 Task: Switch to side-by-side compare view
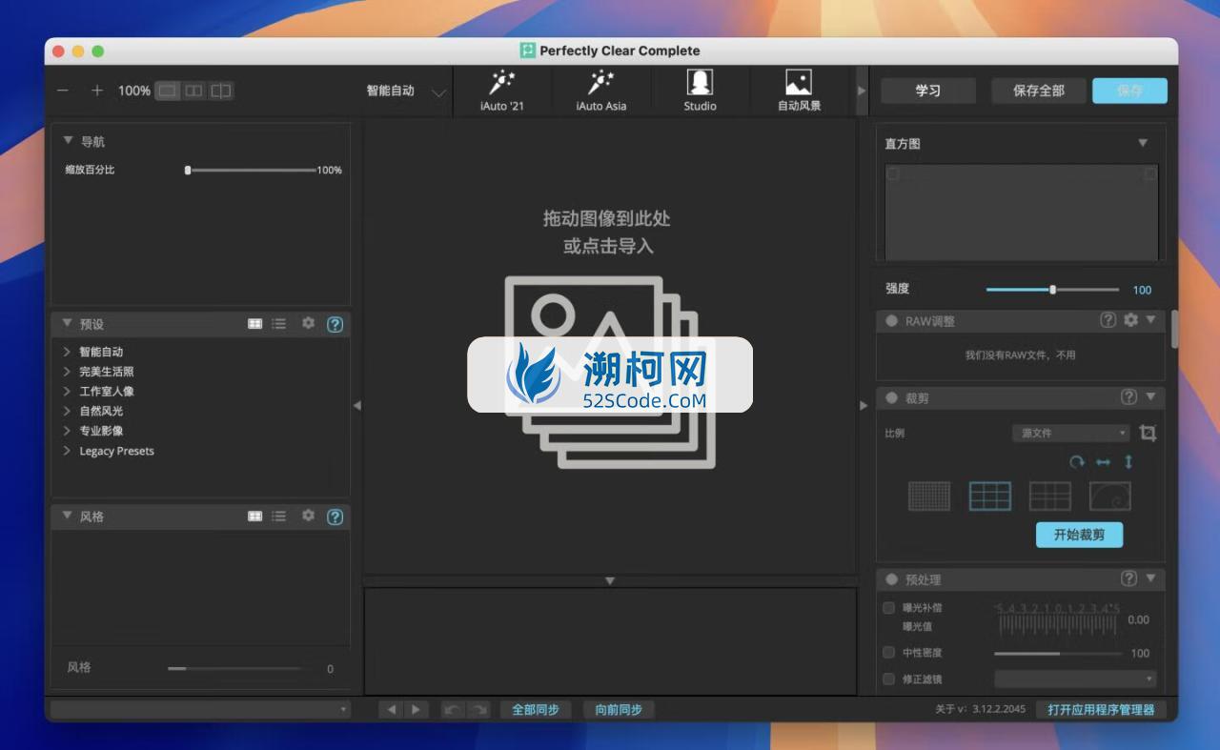(194, 91)
